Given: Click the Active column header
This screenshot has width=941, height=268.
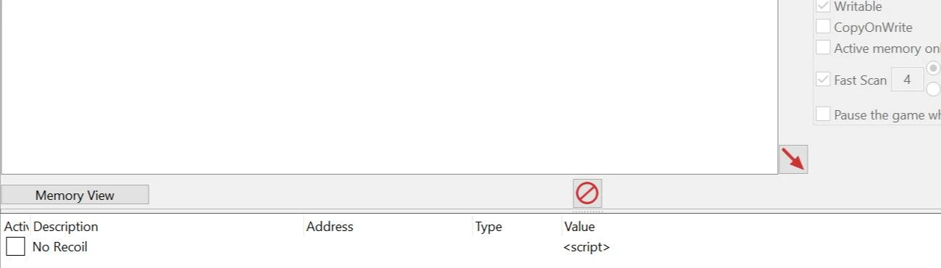Looking at the screenshot, I should pyautogui.click(x=16, y=227).
